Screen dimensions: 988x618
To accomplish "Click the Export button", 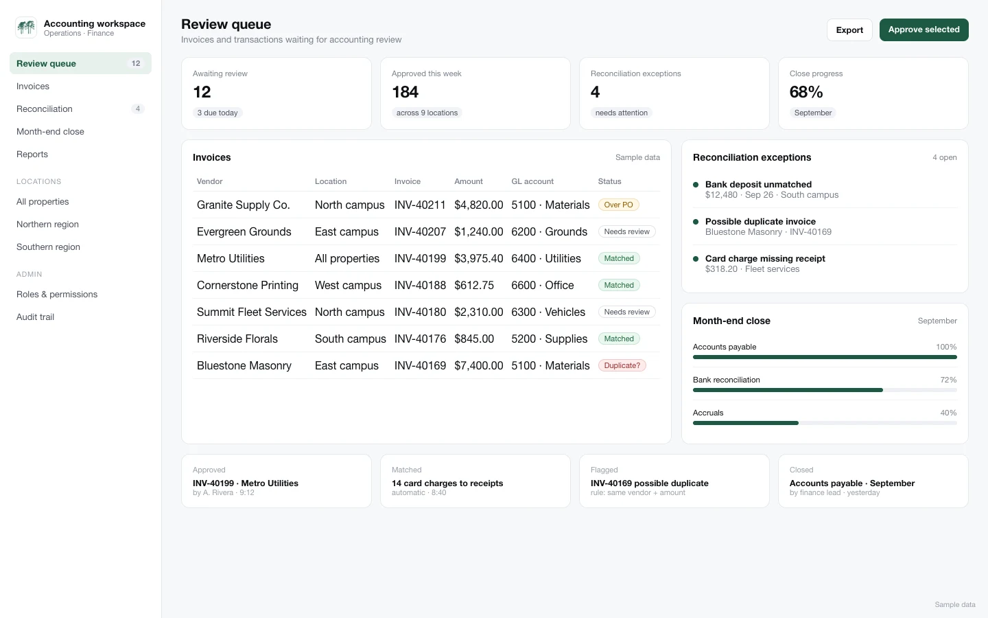I will point(849,30).
